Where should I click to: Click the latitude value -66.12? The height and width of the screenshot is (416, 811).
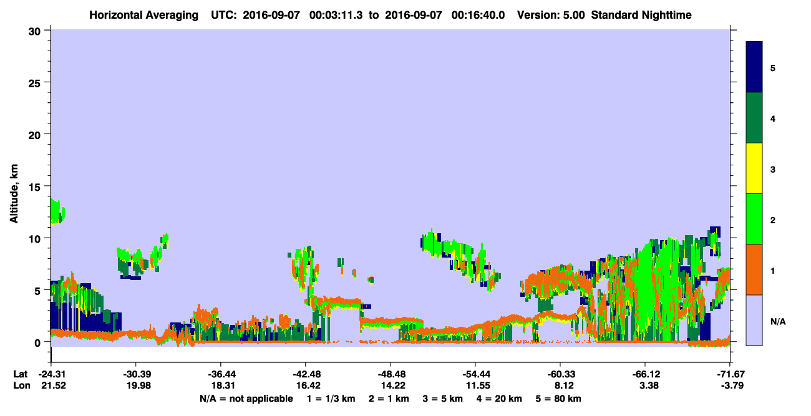pyautogui.click(x=644, y=374)
